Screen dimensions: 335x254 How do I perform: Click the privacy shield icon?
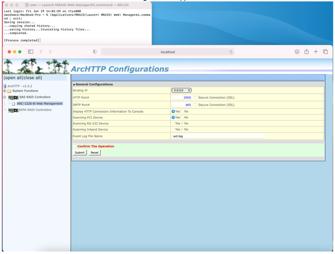(95, 52)
